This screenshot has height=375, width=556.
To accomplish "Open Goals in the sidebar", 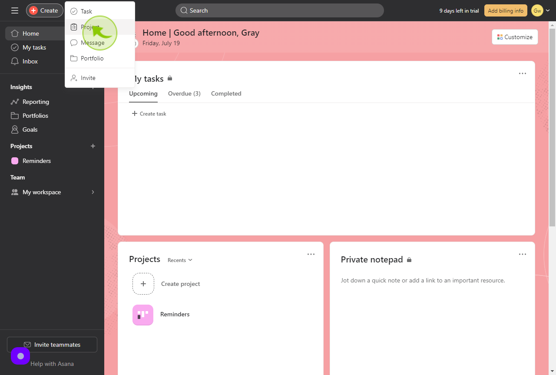I will click(52, 129).
